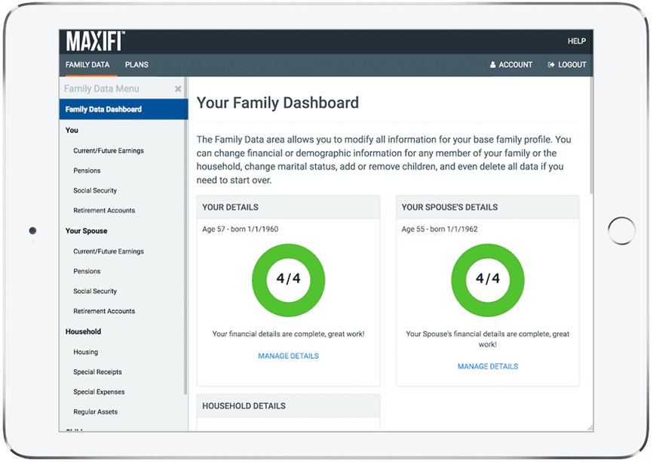Open the Household sidebar section

[83, 331]
